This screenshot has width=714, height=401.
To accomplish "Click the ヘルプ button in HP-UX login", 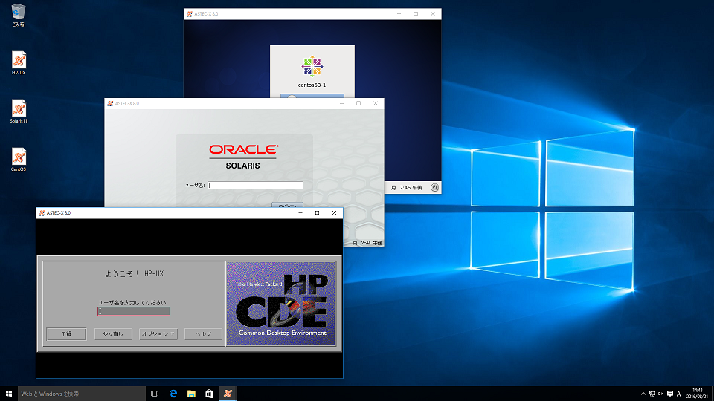I will [203, 333].
